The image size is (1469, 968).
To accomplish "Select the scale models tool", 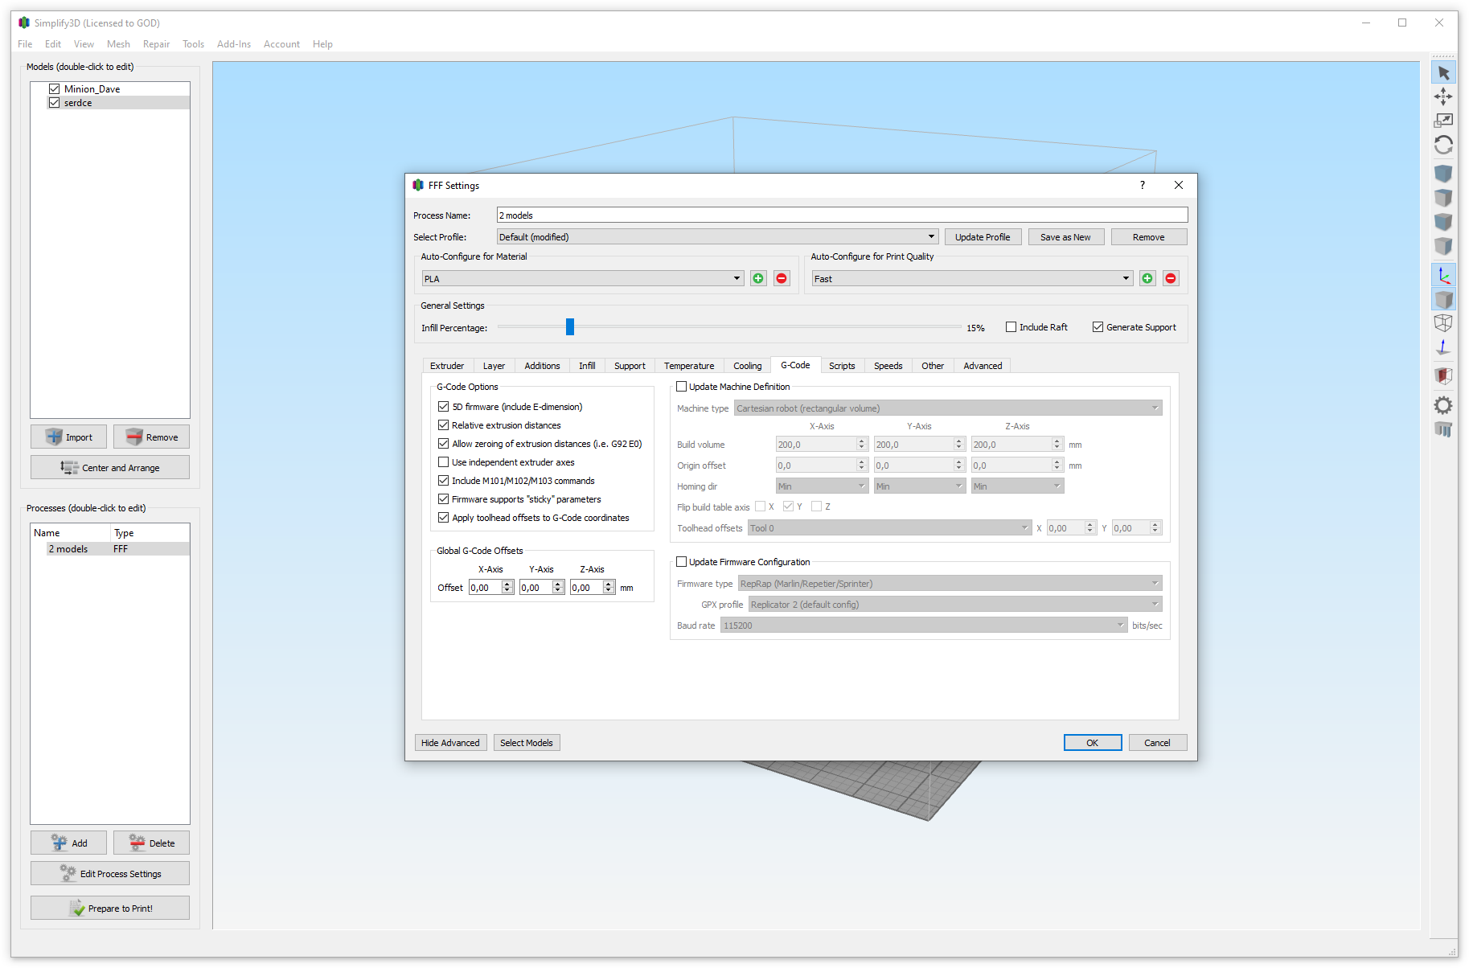I will (x=1443, y=121).
